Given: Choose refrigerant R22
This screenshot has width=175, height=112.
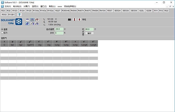Looking at the screenshot, I should coord(166,11).
